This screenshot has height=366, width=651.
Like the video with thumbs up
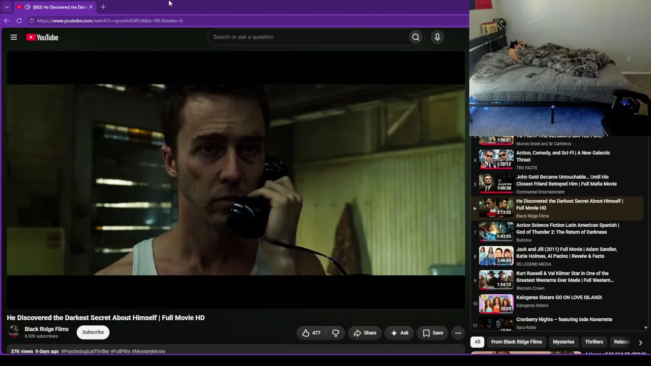[x=311, y=333]
